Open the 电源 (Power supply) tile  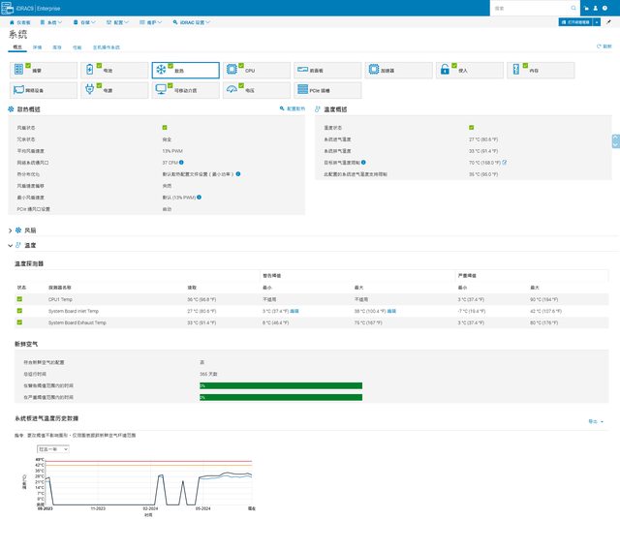tap(115, 90)
